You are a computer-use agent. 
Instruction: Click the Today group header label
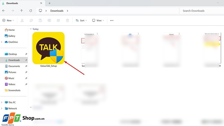point(36,29)
